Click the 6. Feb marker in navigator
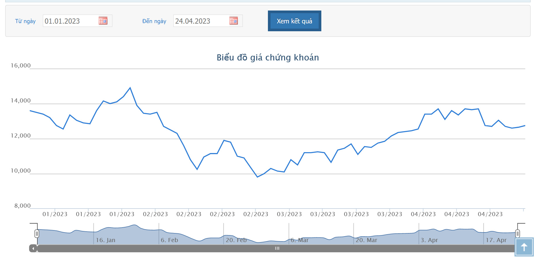The image size is (537, 257). pyautogui.click(x=169, y=240)
